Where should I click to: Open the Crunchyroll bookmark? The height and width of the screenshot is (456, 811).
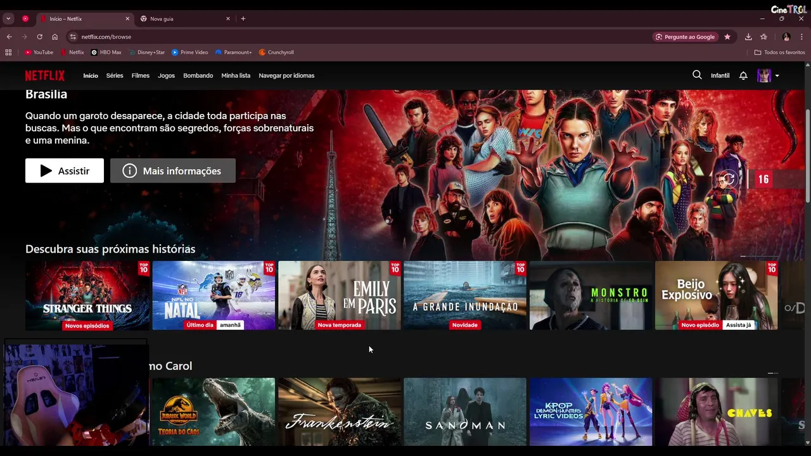(x=276, y=52)
